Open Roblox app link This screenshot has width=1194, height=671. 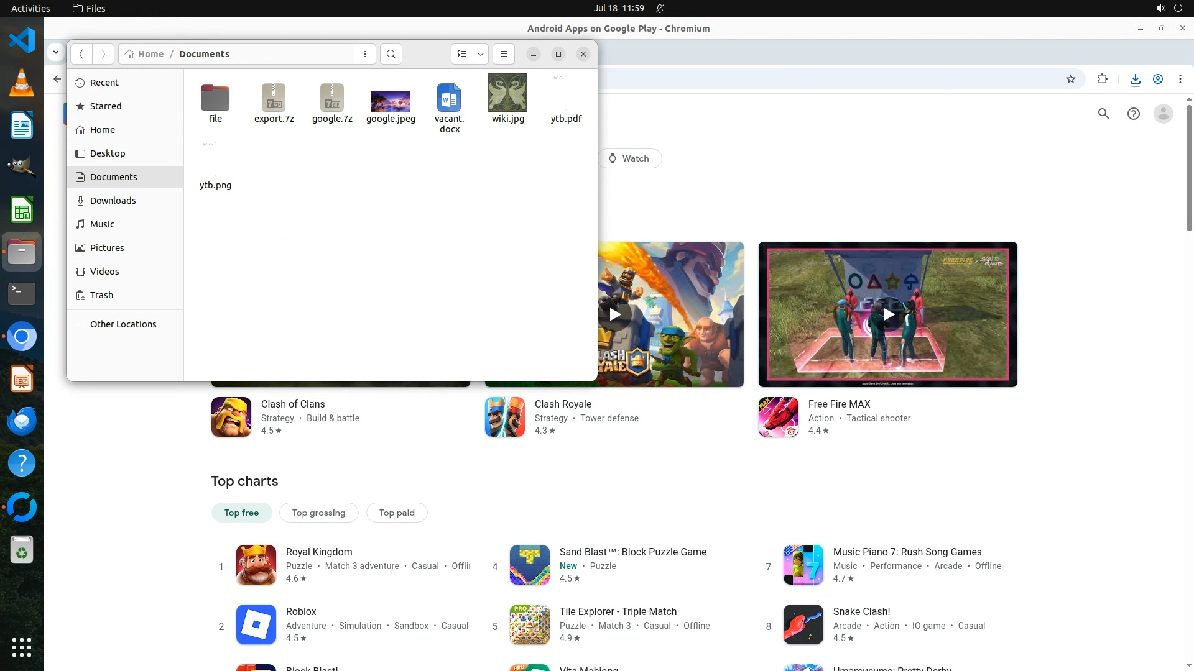[x=301, y=611]
